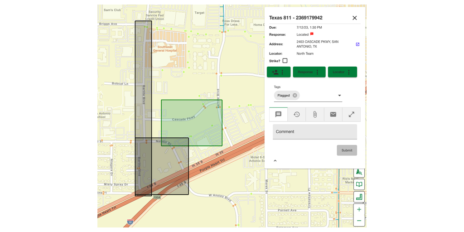The image size is (464, 232).
Task: Check the Strike? checkbox
Action: tap(285, 61)
